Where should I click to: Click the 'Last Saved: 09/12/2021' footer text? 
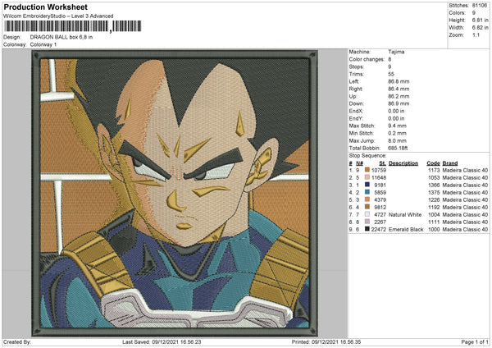click(x=162, y=341)
